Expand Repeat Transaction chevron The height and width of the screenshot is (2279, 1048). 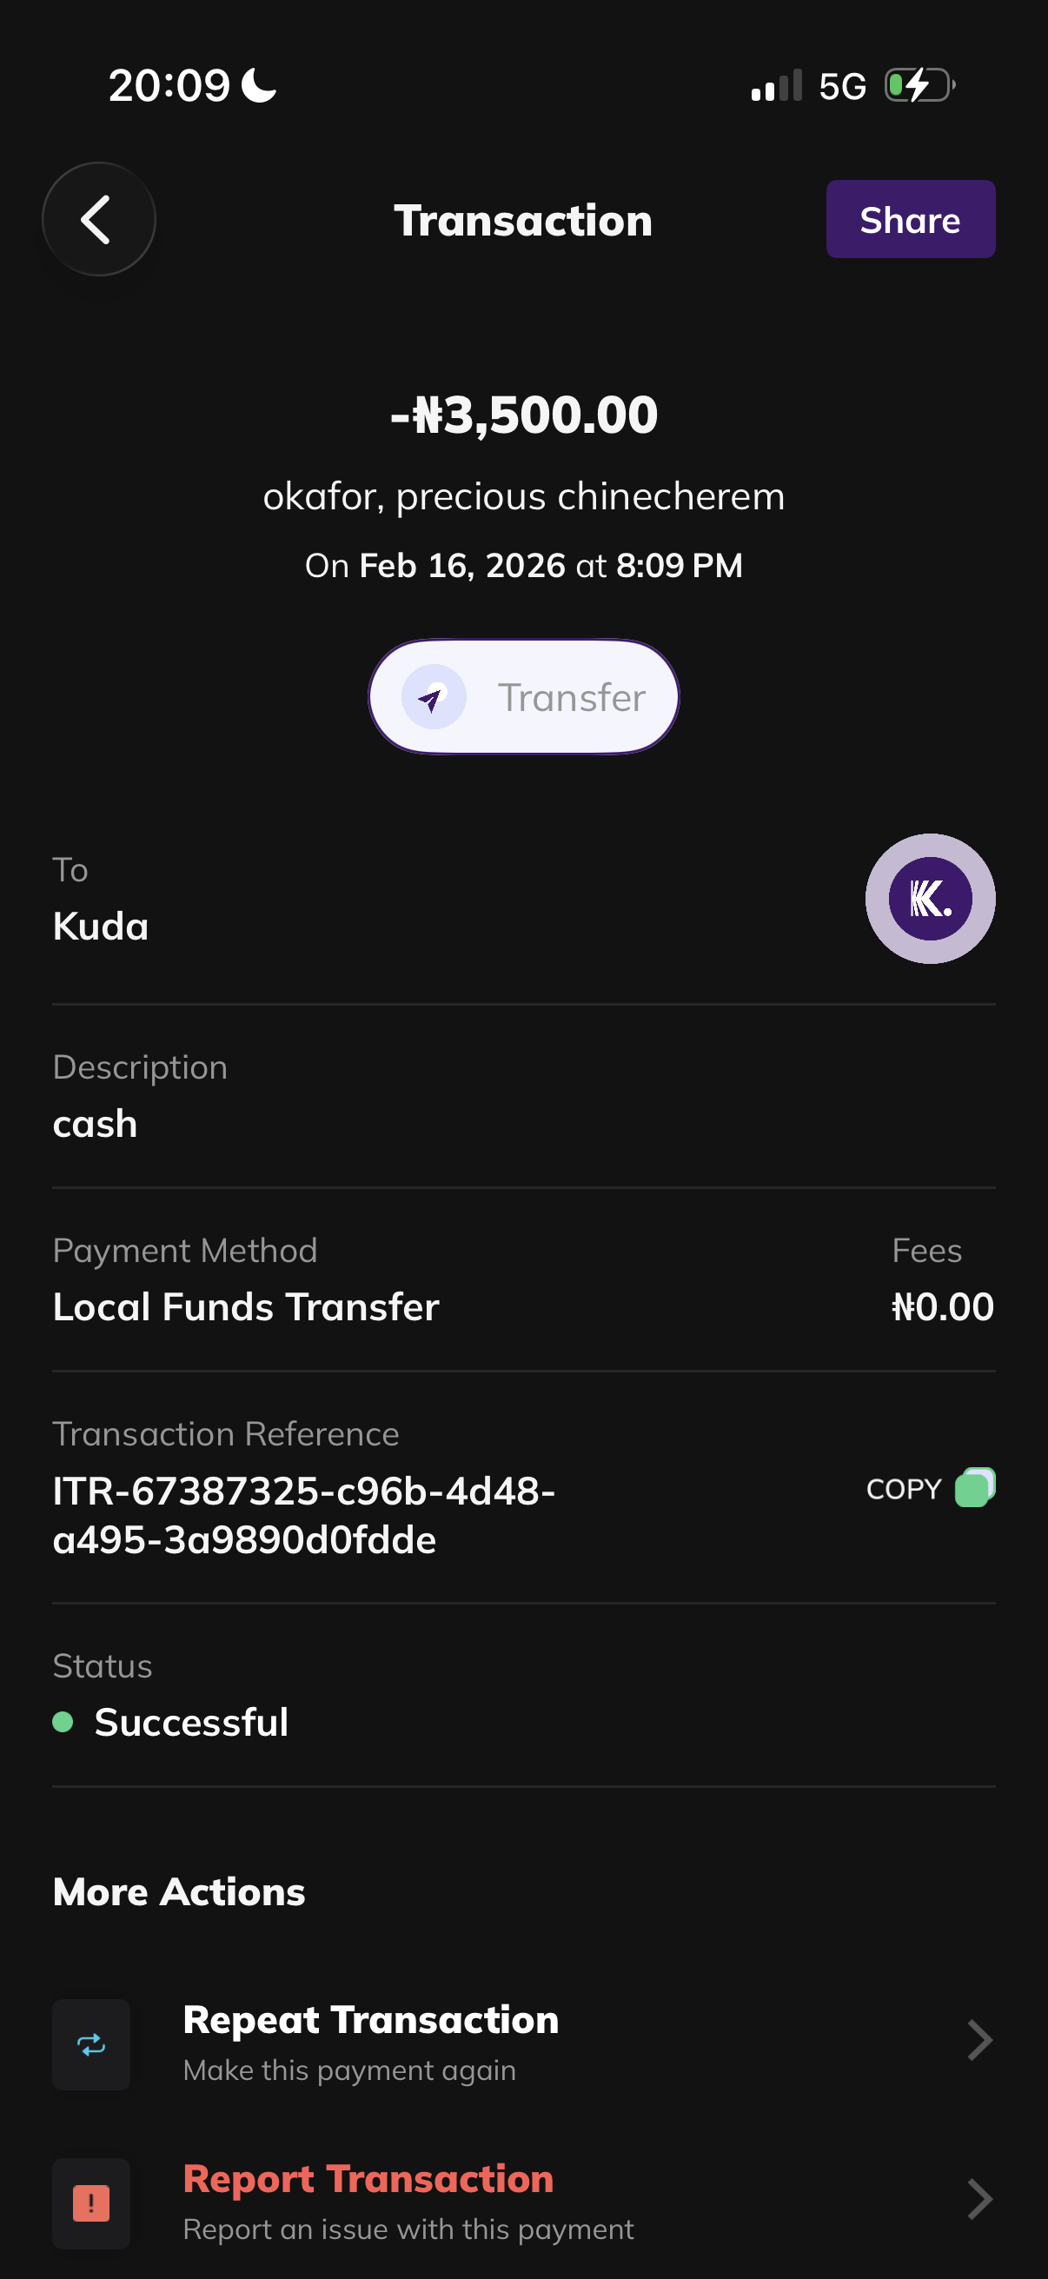click(979, 2040)
